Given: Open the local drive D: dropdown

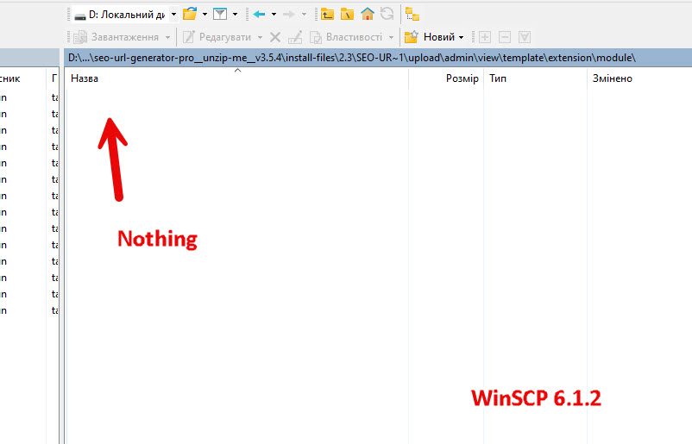Looking at the screenshot, I should [x=123, y=14].
